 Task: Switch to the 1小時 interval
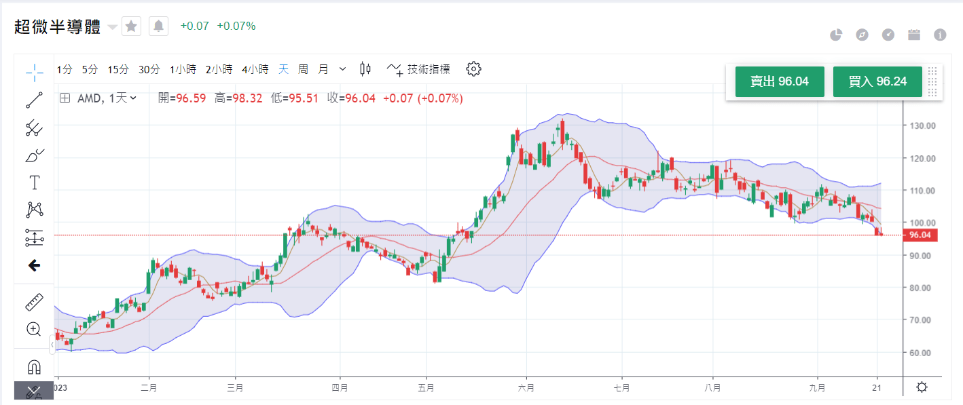(x=183, y=69)
